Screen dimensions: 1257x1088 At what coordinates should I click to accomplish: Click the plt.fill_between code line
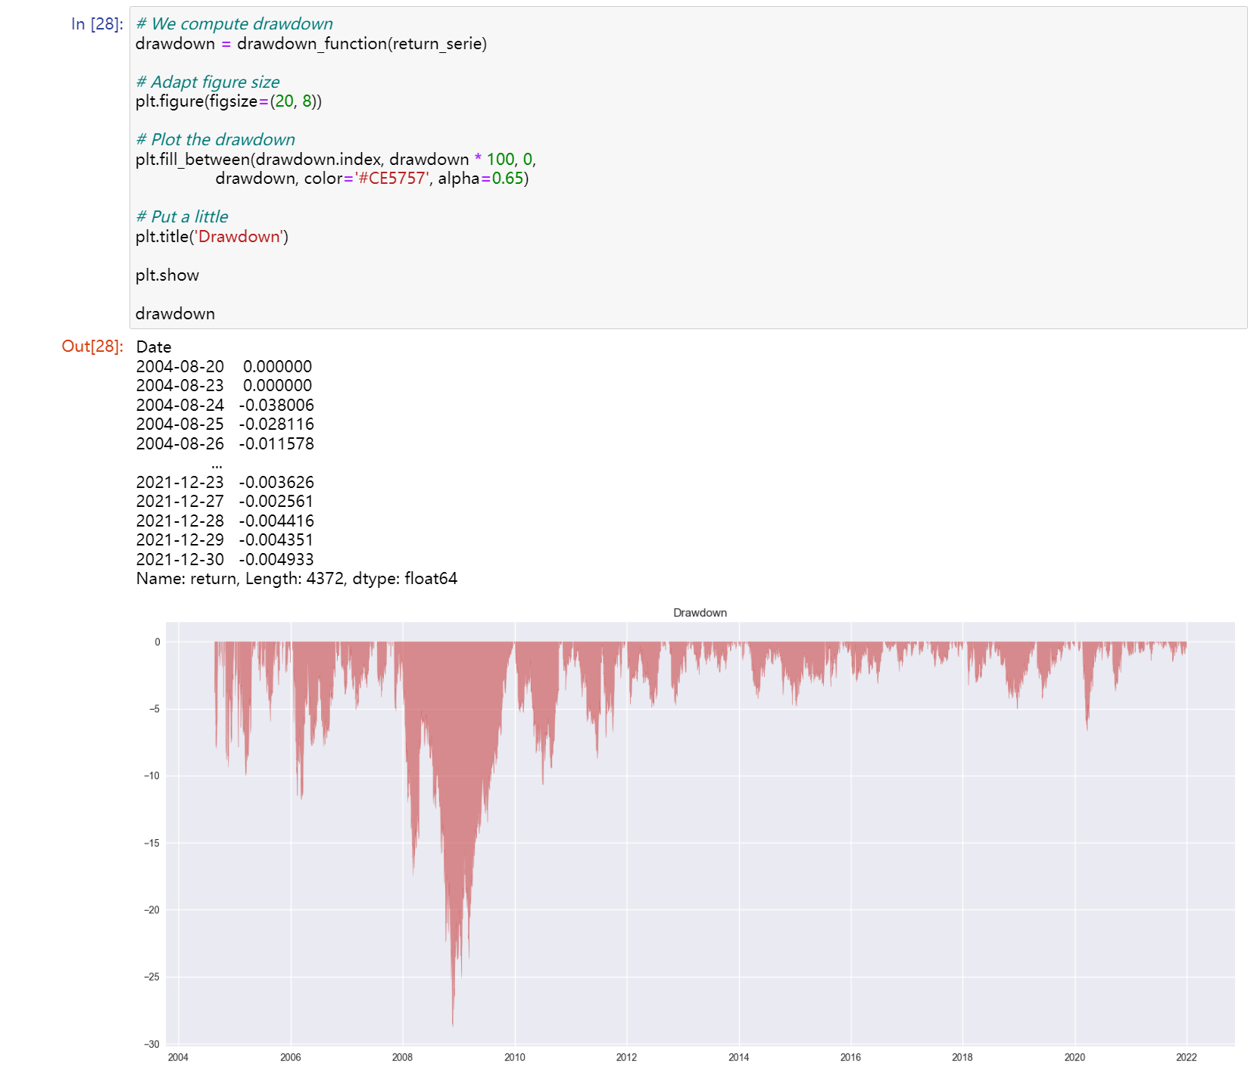[336, 160]
